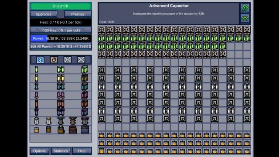This screenshot has height=157, width=279.
Task: Open the fourth parts tab with crossed icon
Action: 81,60
